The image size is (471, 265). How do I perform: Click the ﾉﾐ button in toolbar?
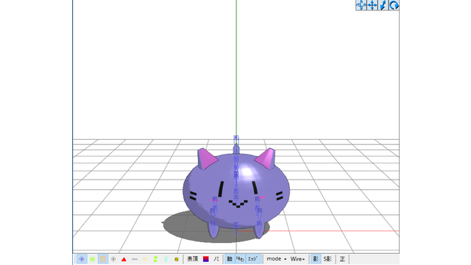coord(216,259)
